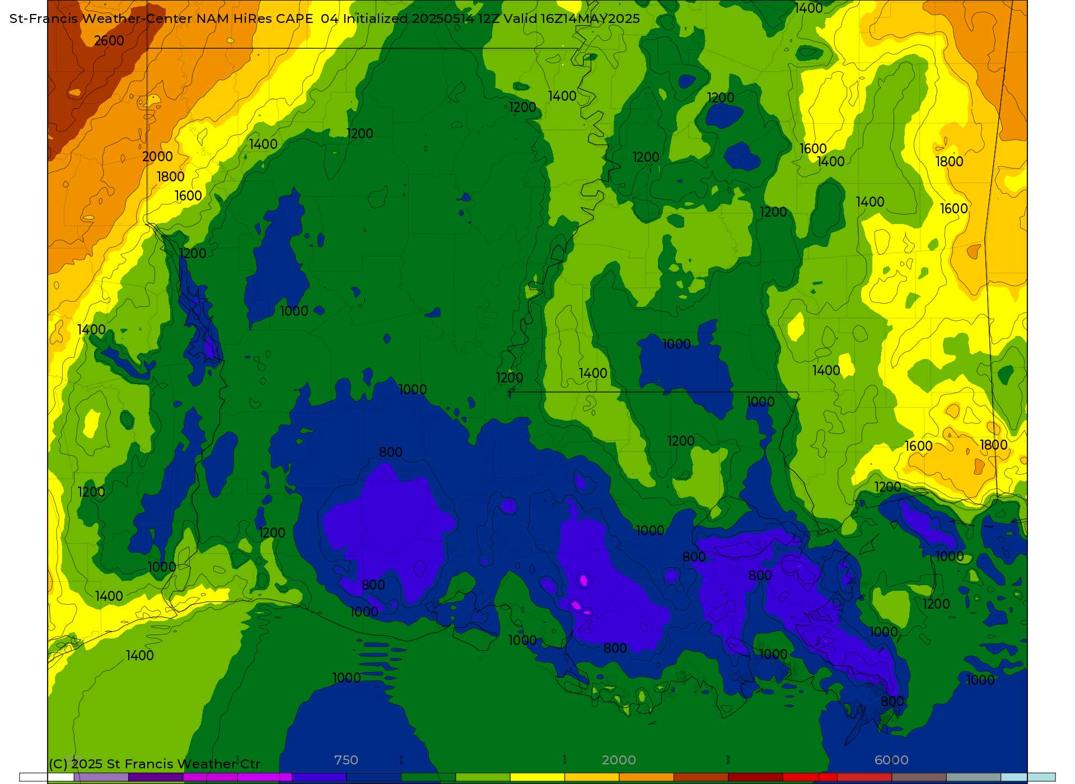This screenshot has height=784, width=1075.
Task: Click 'Valid 16Z14MAY2025' in the title
Action: [x=572, y=18]
